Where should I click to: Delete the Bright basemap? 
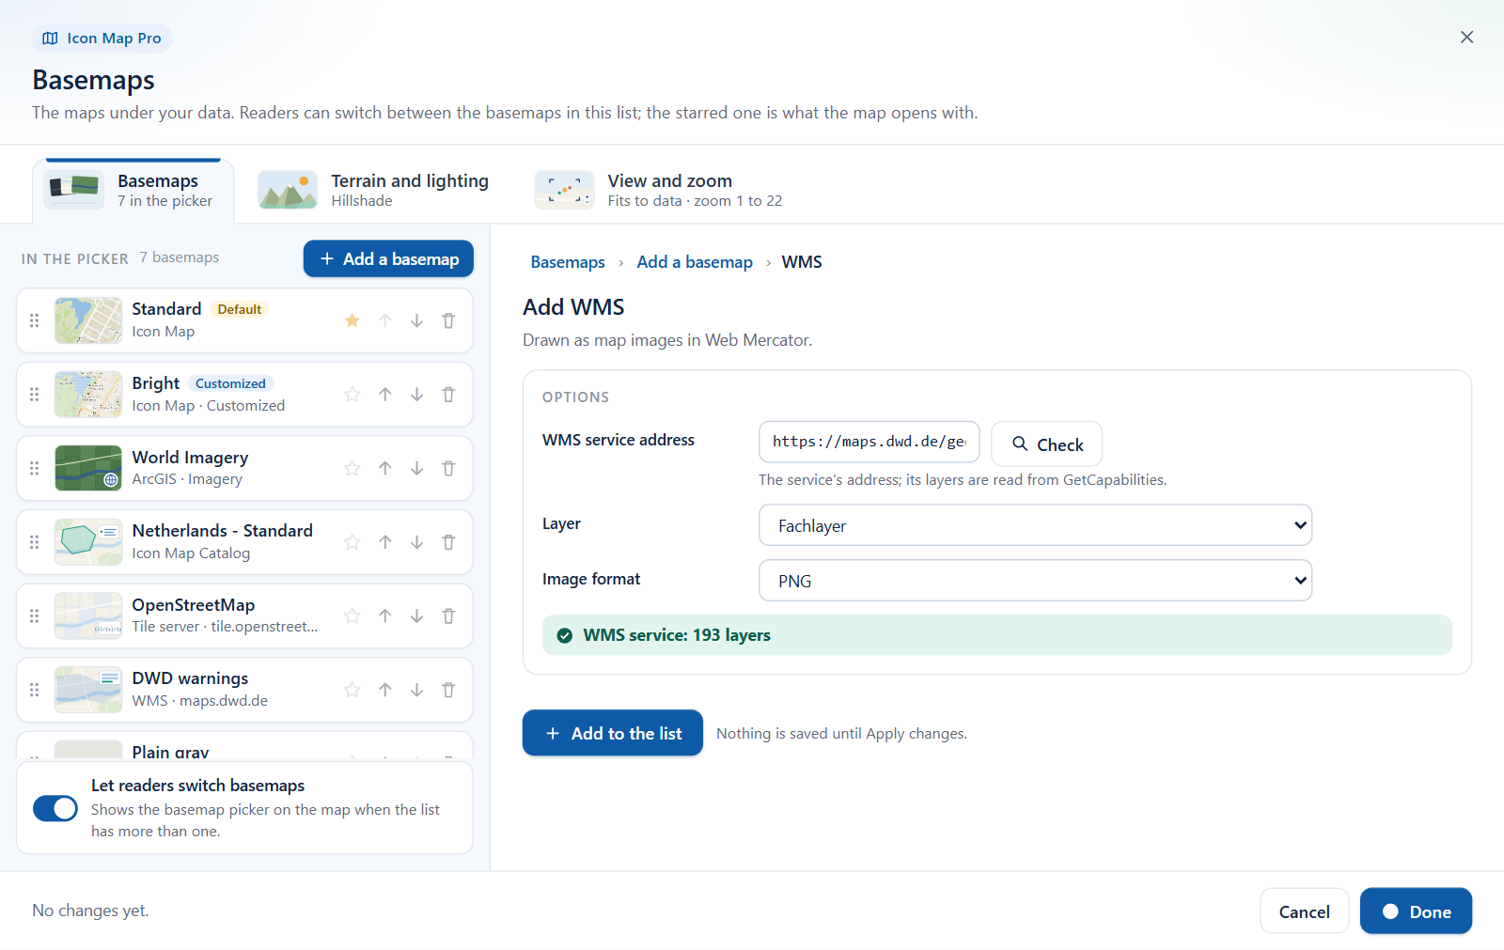[448, 395]
